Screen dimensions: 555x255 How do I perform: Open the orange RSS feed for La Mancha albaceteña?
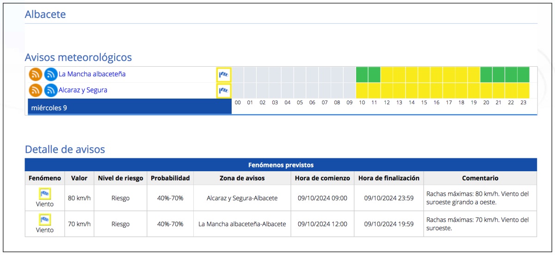[36, 74]
